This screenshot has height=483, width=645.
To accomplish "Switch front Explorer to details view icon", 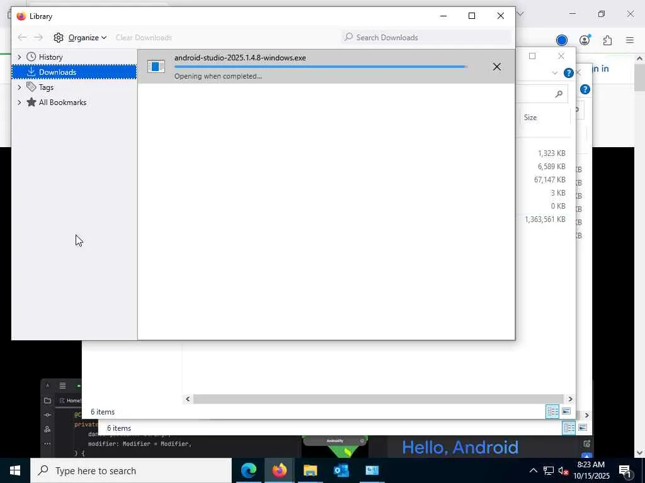I will pos(552,411).
